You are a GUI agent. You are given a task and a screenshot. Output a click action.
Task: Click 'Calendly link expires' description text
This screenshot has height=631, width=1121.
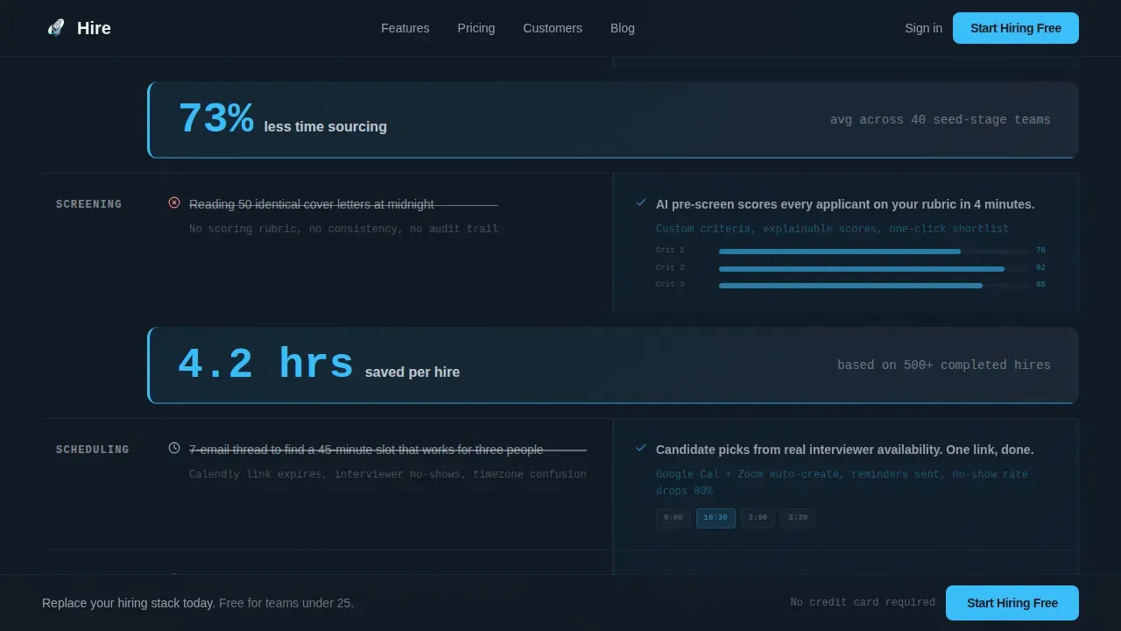pyautogui.click(x=388, y=474)
